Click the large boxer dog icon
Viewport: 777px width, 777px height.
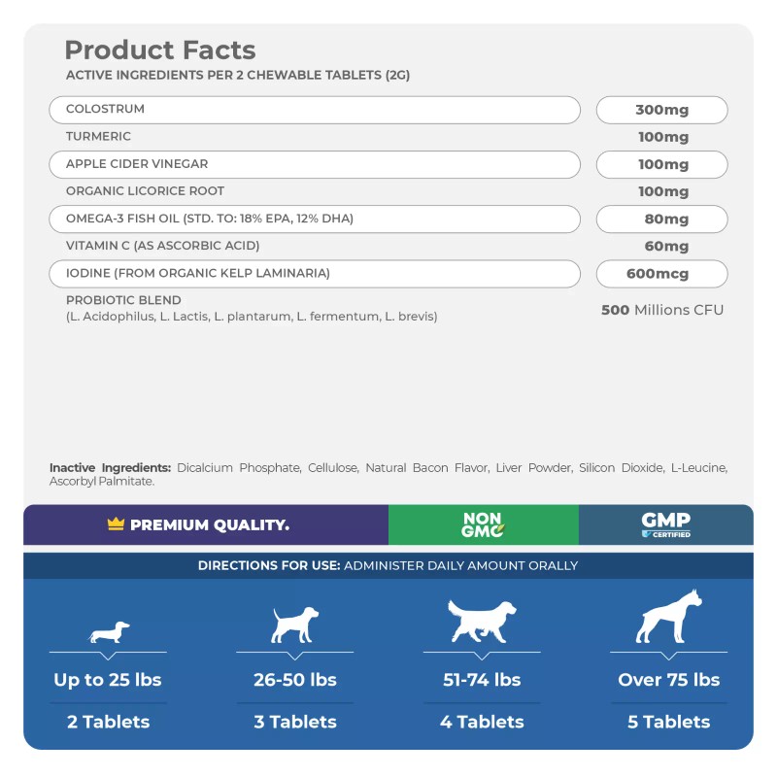pyautogui.click(x=668, y=617)
